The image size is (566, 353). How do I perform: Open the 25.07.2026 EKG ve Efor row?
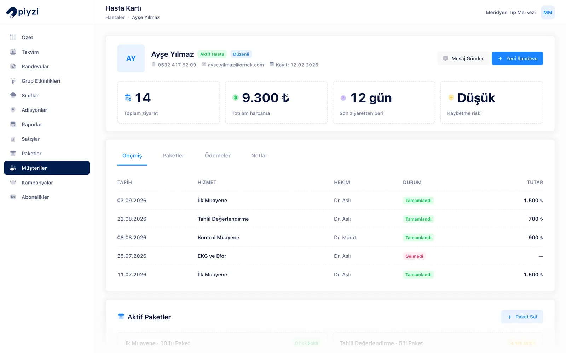[330, 256]
